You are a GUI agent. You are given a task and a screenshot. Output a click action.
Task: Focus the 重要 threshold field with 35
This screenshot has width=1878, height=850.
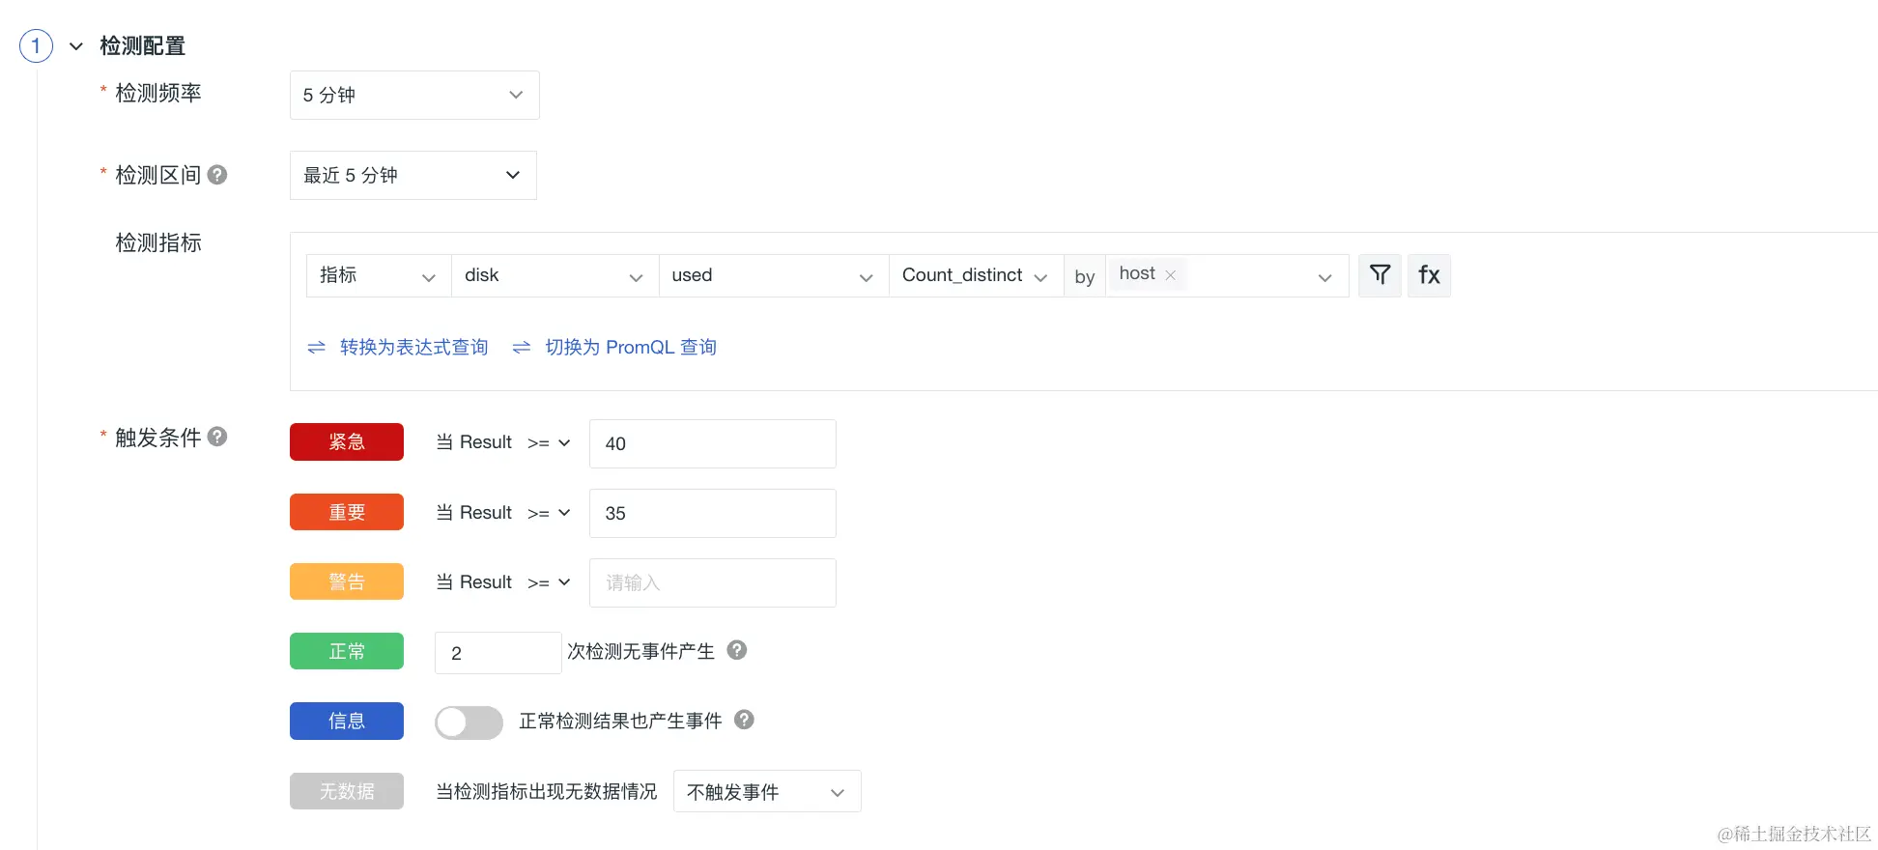pos(713,513)
